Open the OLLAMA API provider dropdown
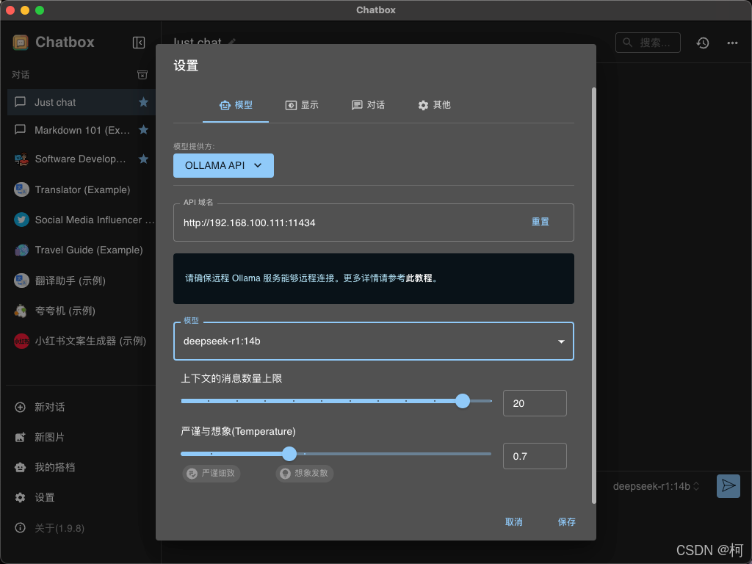This screenshot has height=564, width=752. 223,165
